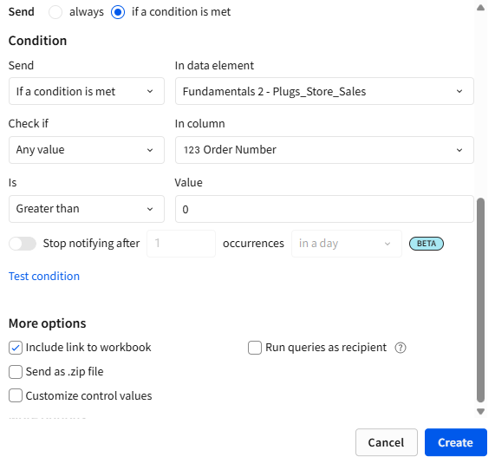The image size is (495, 463).
Task: Check Customize control values
Action: click(16, 395)
